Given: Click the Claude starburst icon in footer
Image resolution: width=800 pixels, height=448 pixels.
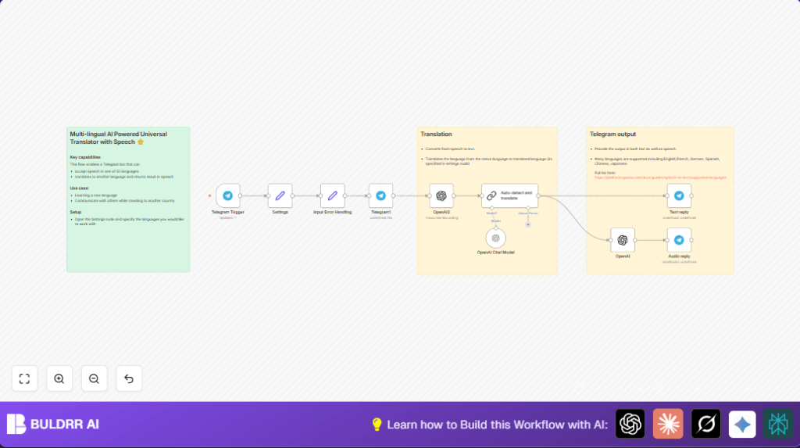Looking at the screenshot, I should [x=668, y=424].
